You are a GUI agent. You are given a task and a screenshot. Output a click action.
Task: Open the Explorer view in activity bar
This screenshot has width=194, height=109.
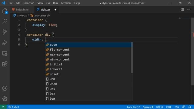pos(5,11)
